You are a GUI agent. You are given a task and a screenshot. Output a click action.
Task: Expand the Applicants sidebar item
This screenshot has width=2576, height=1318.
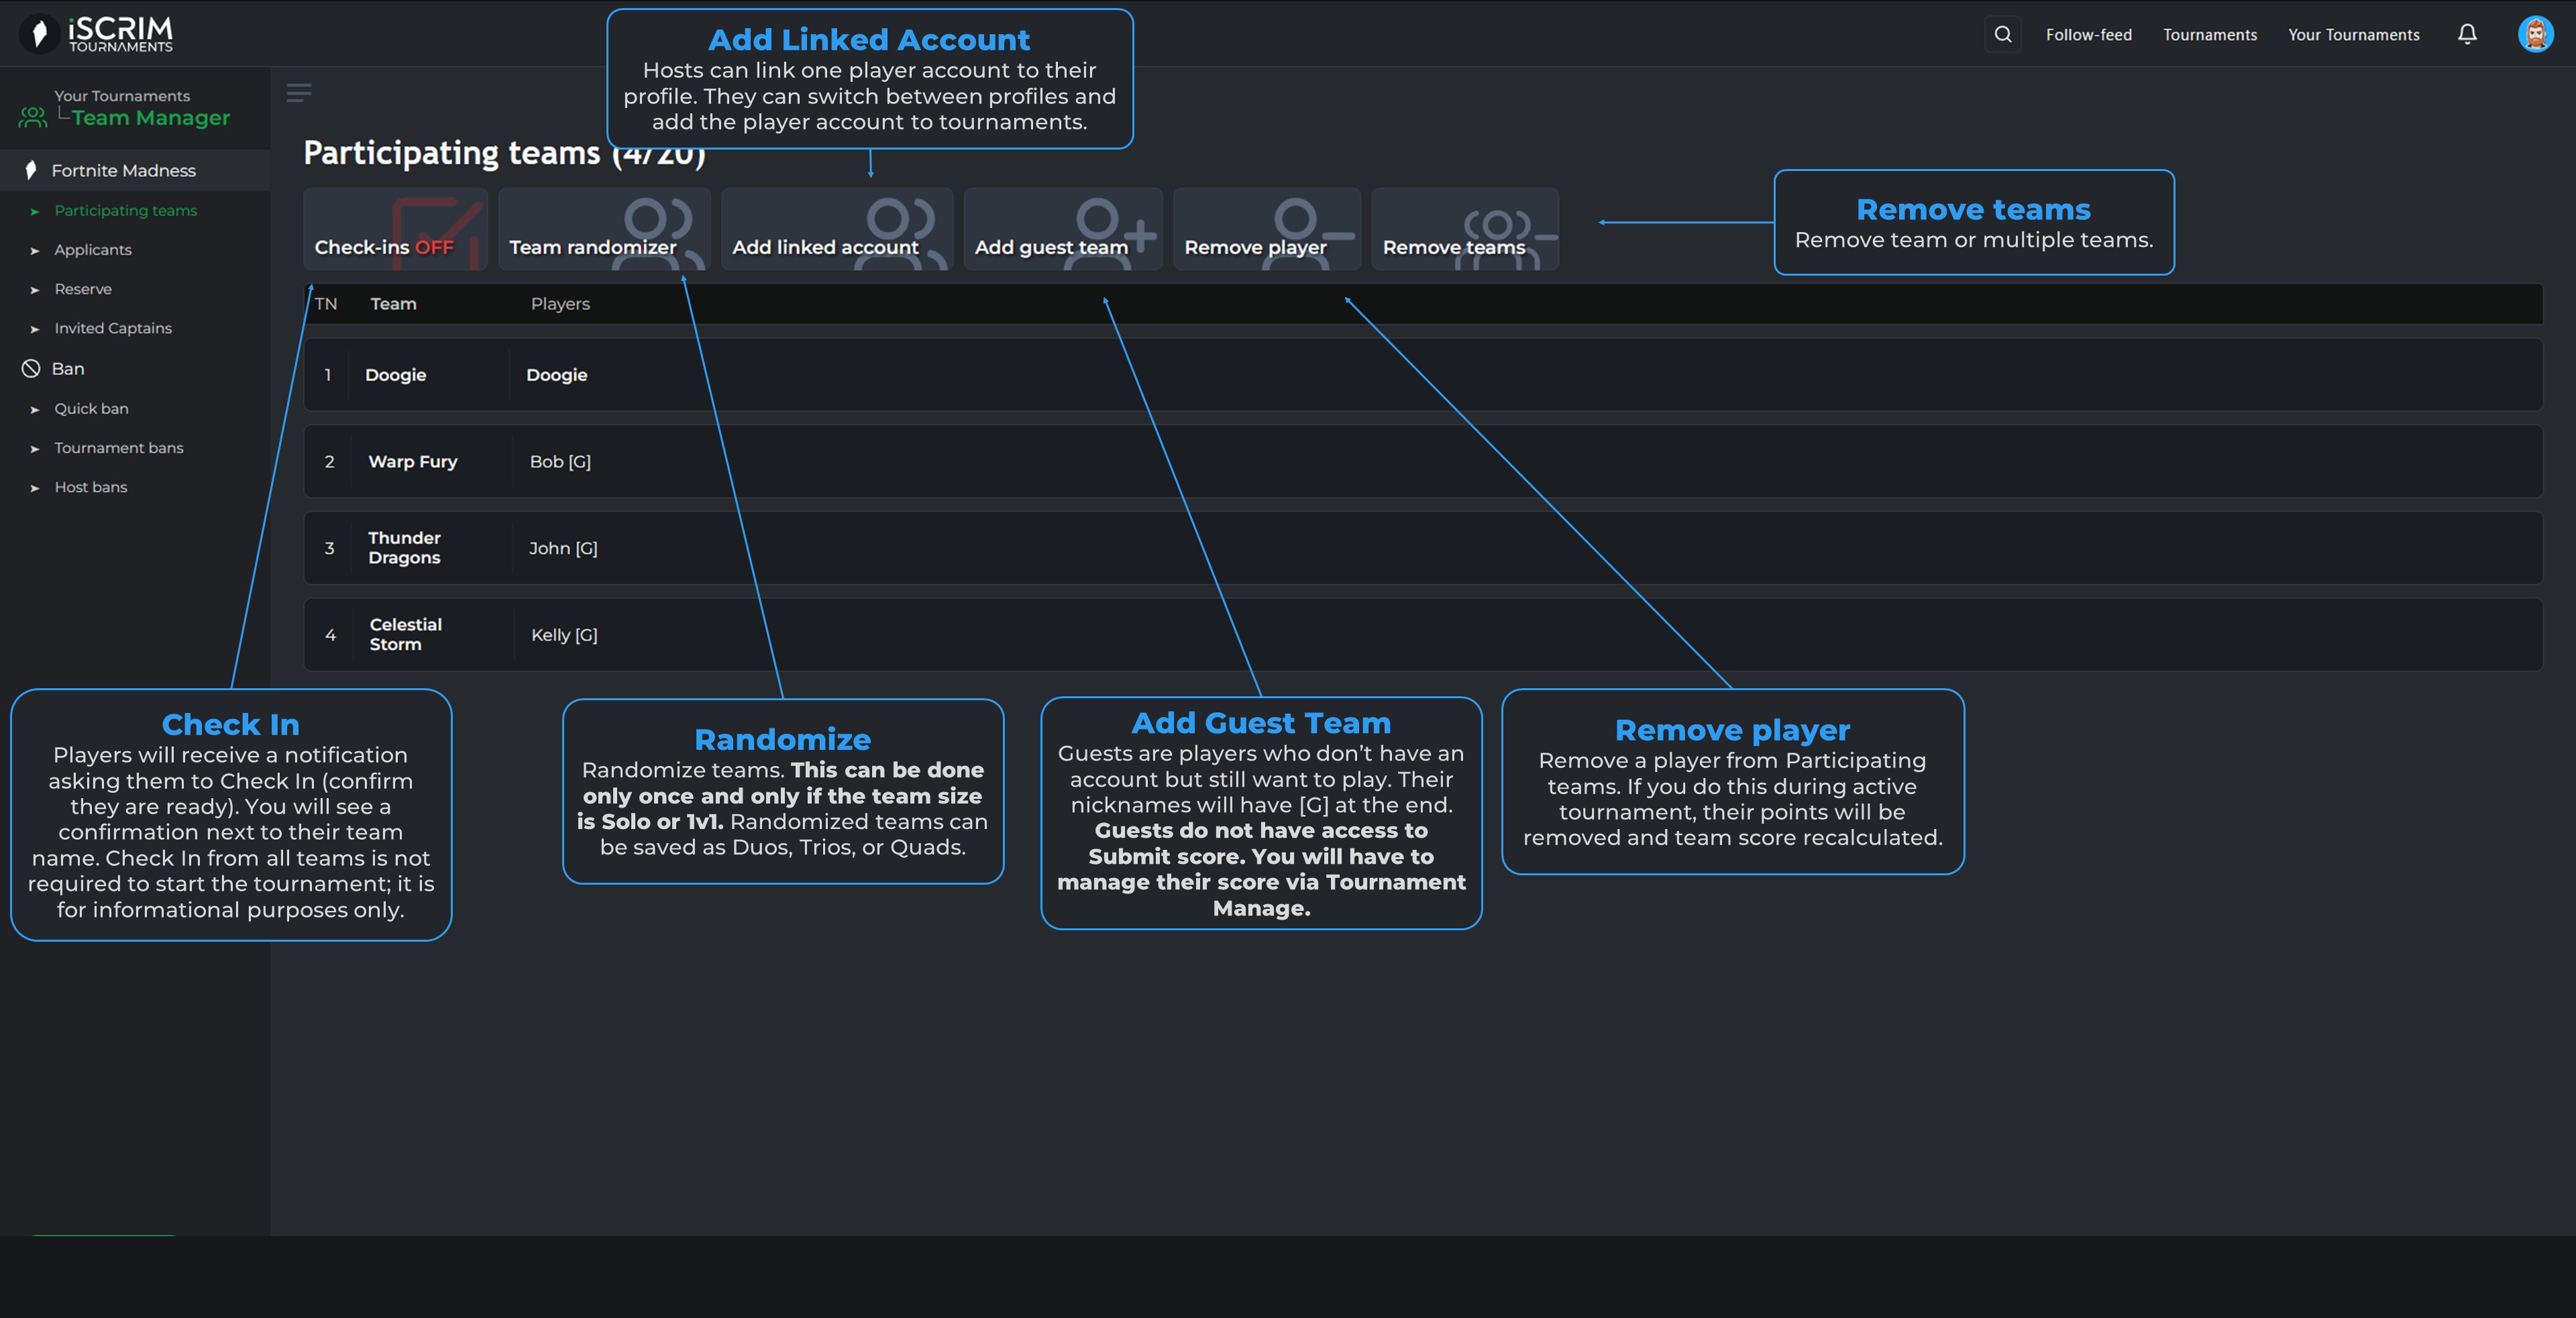point(92,250)
